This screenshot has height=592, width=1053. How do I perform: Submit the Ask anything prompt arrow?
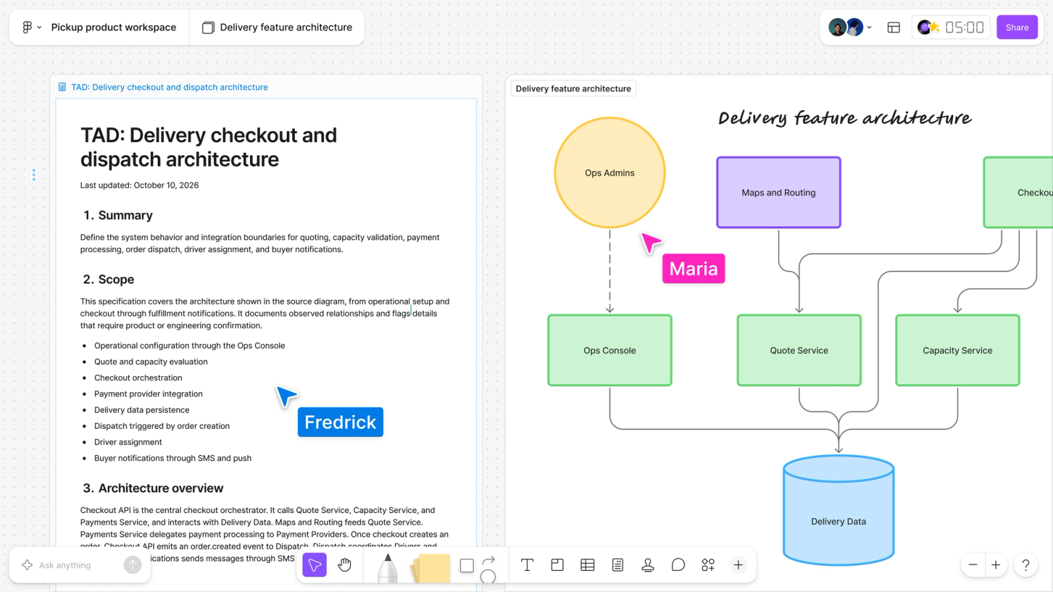(132, 565)
